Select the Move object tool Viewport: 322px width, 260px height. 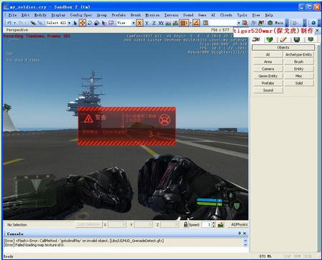(82, 23)
